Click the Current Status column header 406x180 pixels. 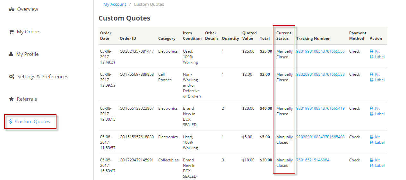coord(284,36)
